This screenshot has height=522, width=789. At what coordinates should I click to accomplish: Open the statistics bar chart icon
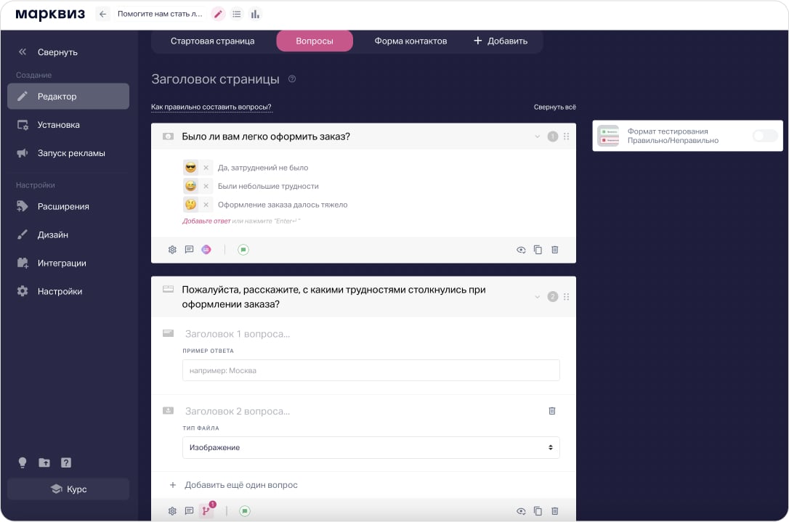pos(255,14)
